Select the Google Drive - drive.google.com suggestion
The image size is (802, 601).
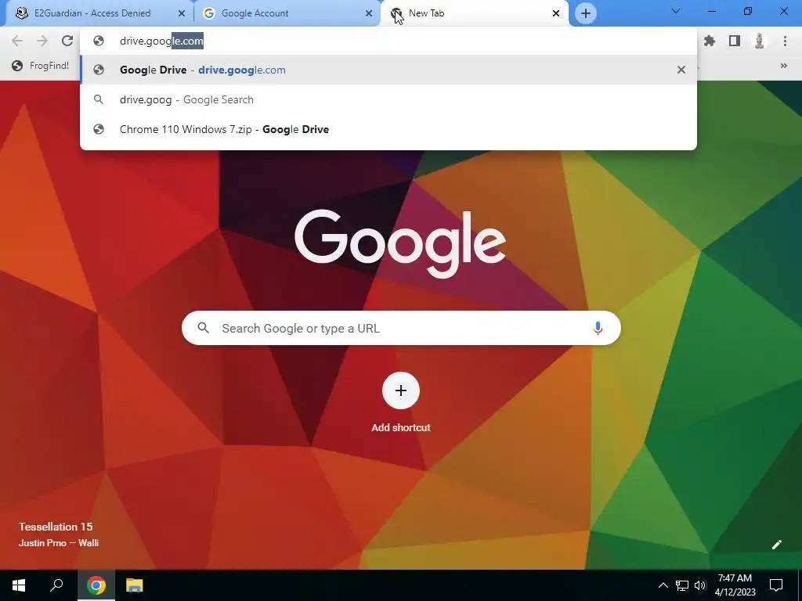coord(388,70)
